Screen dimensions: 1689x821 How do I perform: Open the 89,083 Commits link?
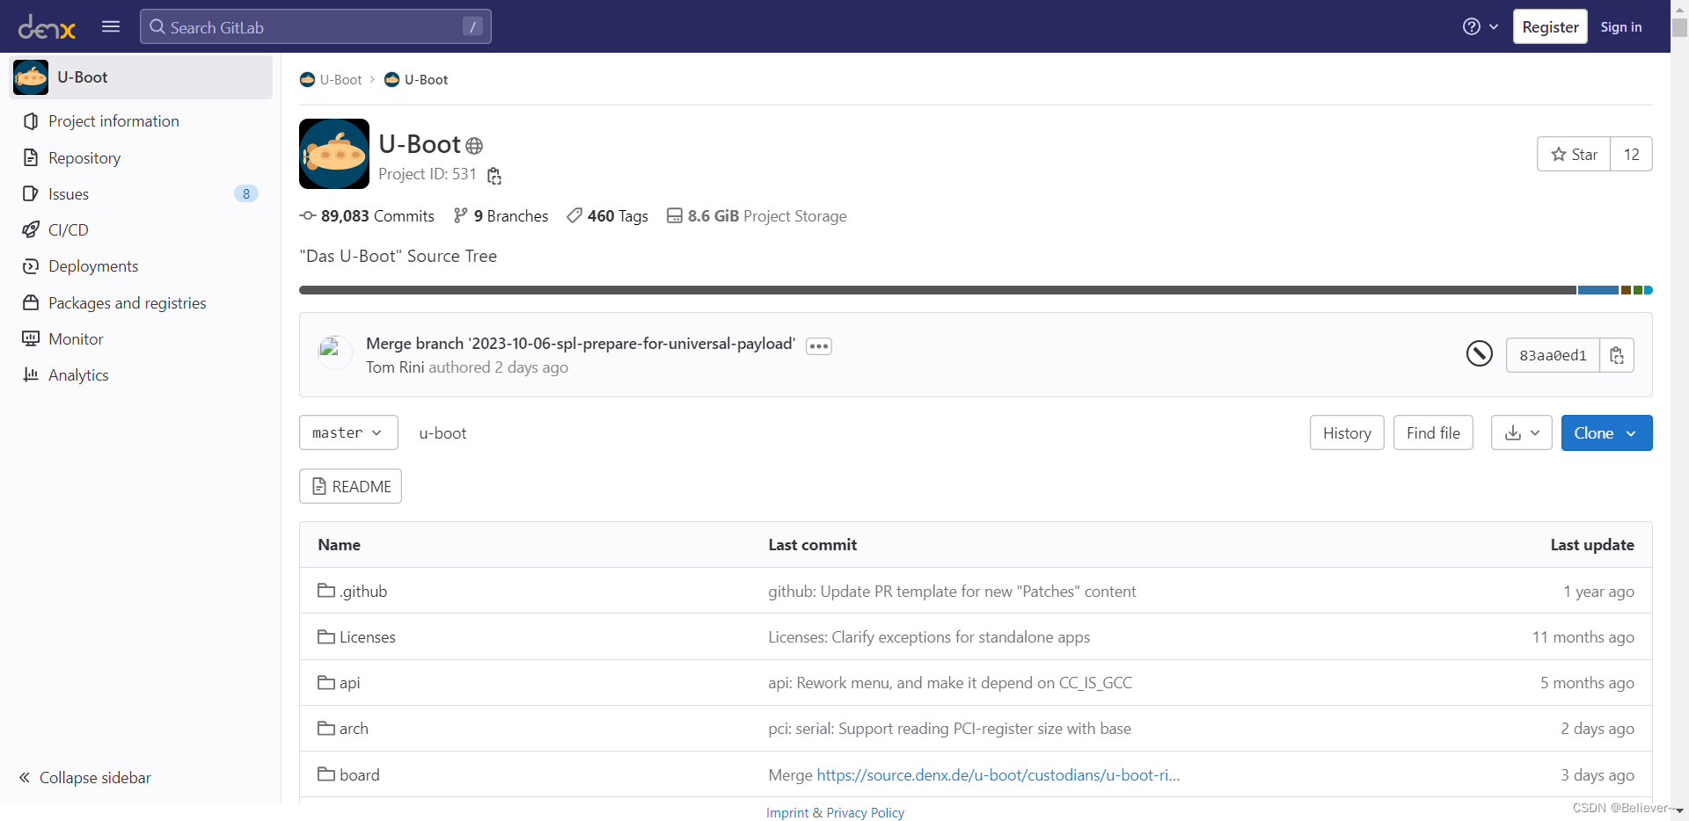click(367, 216)
